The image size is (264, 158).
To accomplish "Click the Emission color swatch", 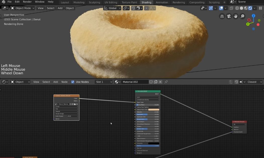I will click(x=154, y=143).
